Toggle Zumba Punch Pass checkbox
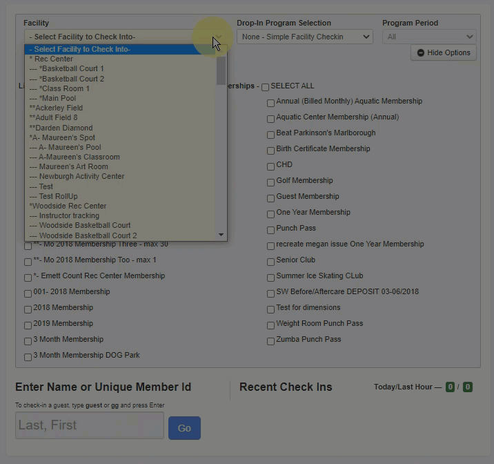 pyautogui.click(x=270, y=340)
